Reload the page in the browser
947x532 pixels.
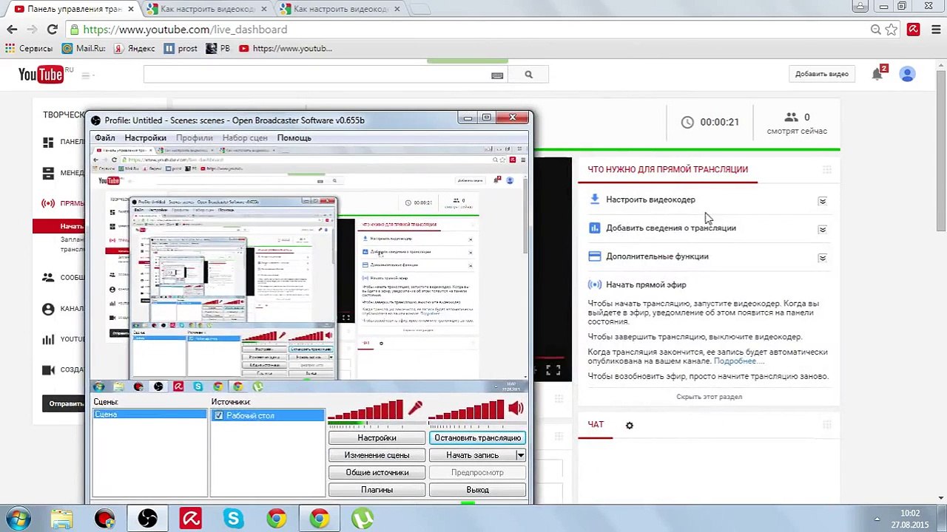[52, 30]
